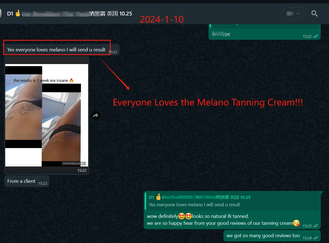Viewport: 329px width, 243px height.
Task: Select the message "Yes everyone loves melano I will send u result"
Action: (62, 50)
